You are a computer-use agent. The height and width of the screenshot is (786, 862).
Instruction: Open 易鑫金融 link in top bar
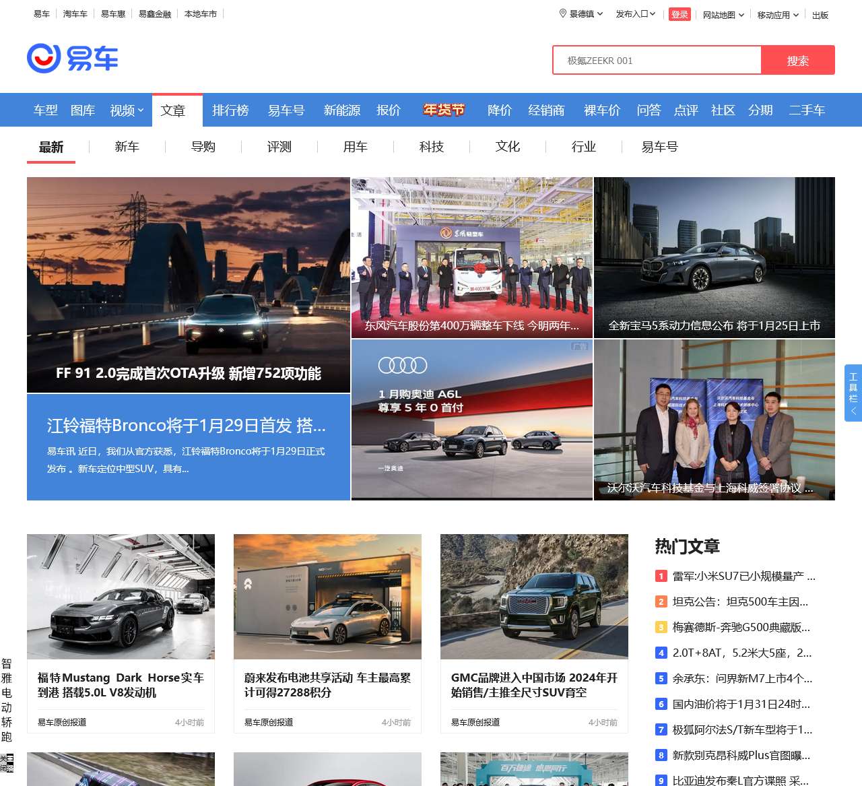coord(155,13)
